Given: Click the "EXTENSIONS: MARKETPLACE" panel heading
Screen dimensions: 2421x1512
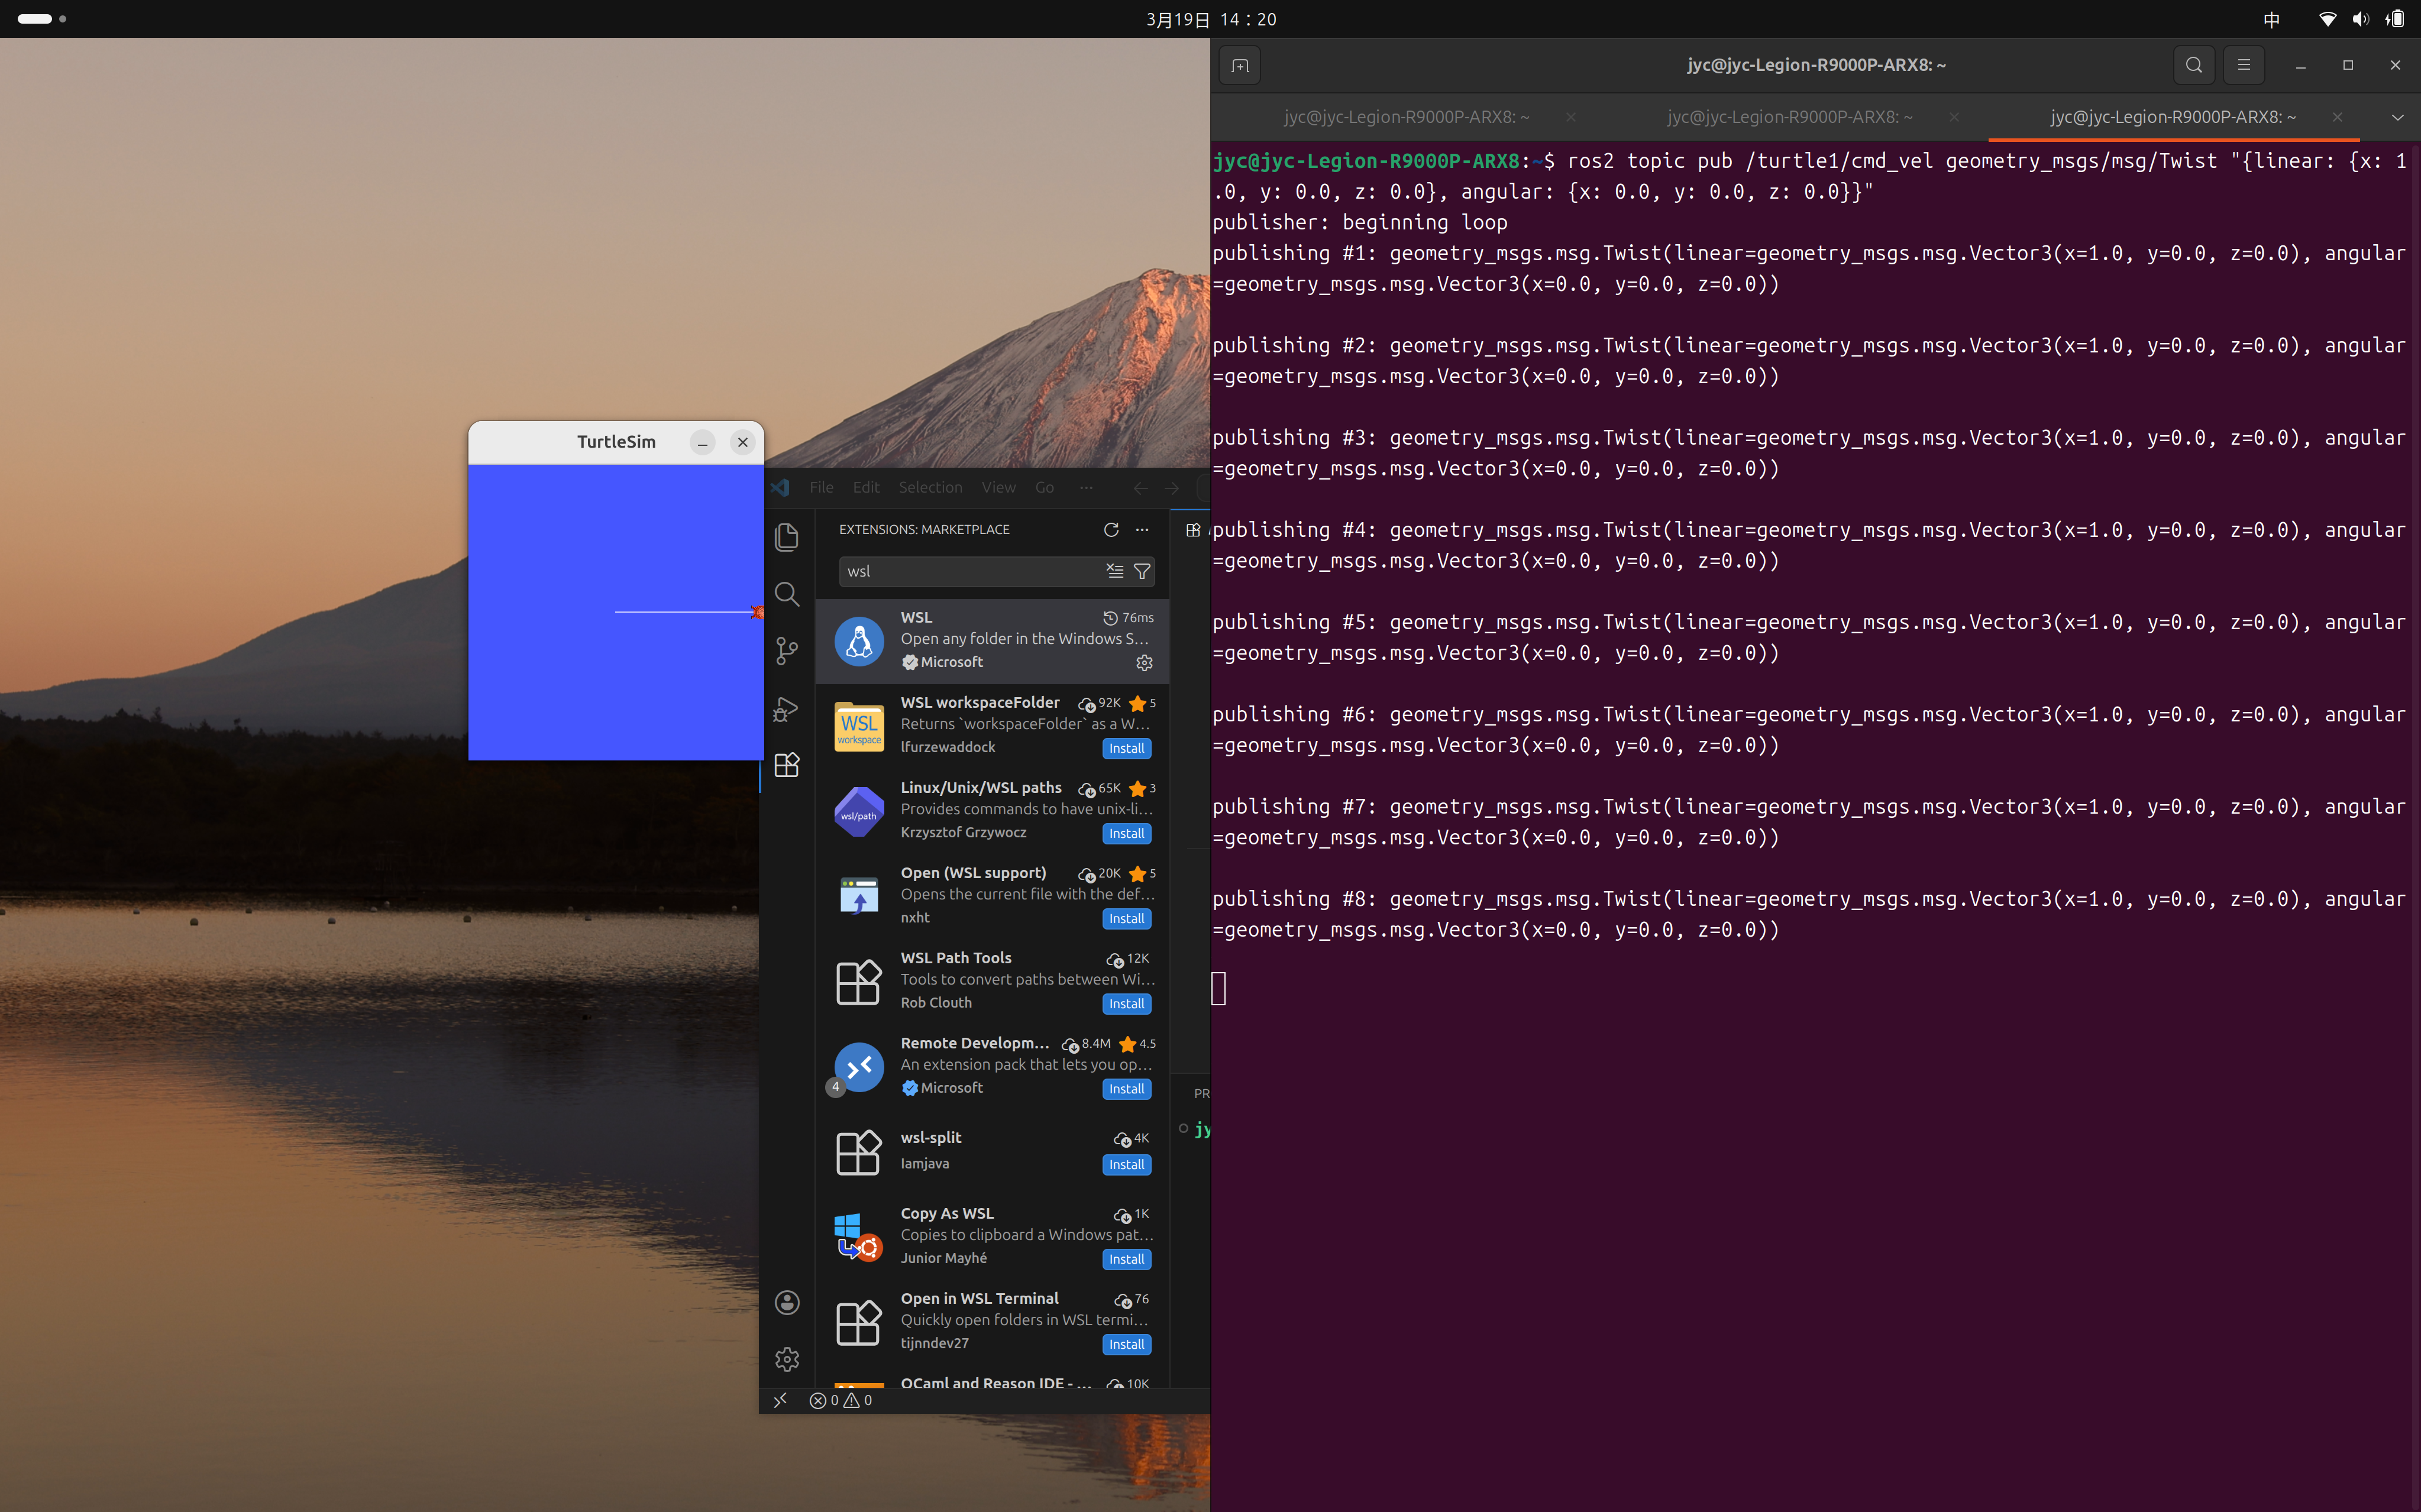Looking at the screenshot, I should point(924,529).
